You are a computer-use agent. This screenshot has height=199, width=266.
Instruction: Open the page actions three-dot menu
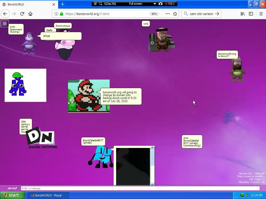pyautogui.click(x=168, y=14)
